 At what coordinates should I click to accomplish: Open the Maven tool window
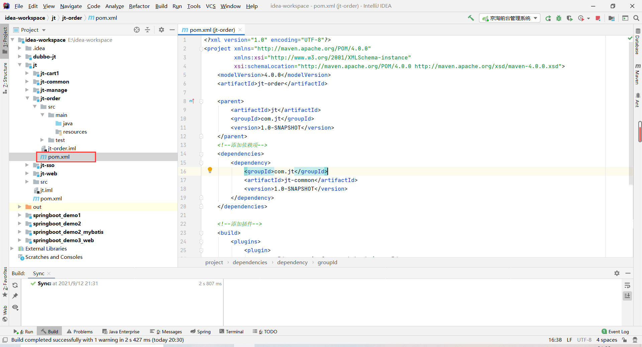coord(637,74)
